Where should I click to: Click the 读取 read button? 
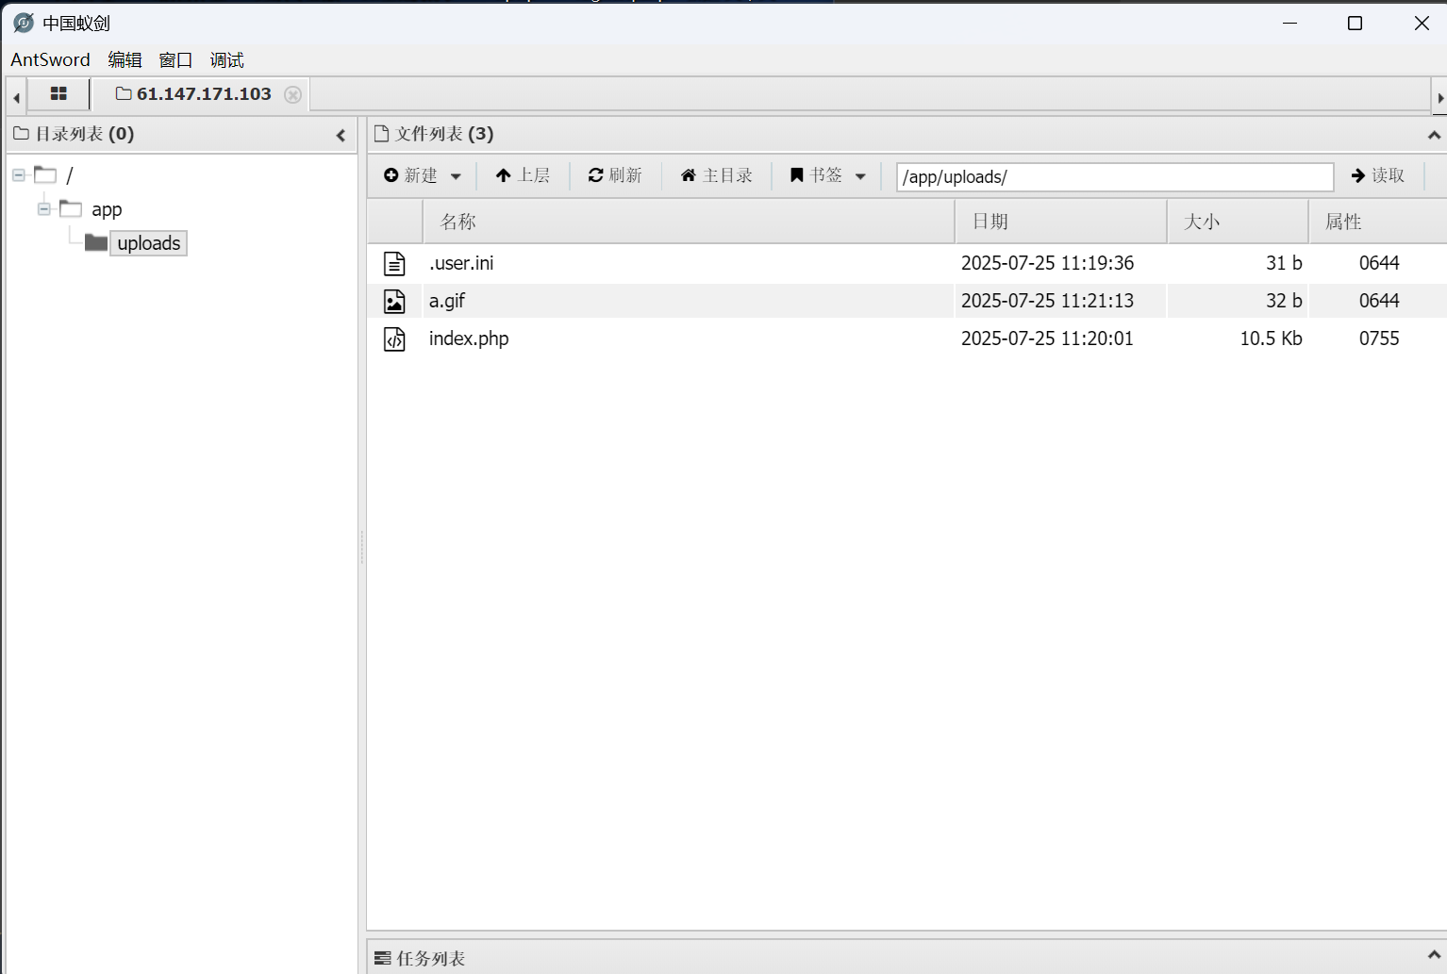1377,175
